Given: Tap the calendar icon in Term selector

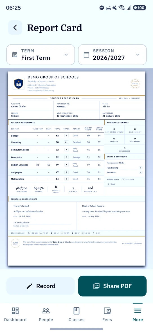Looking at the screenshot, I should 15,55.
